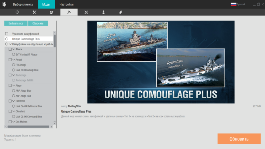Collapse the Amagi tree group
This screenshot has height=149, width=265.
pos(14,60)
